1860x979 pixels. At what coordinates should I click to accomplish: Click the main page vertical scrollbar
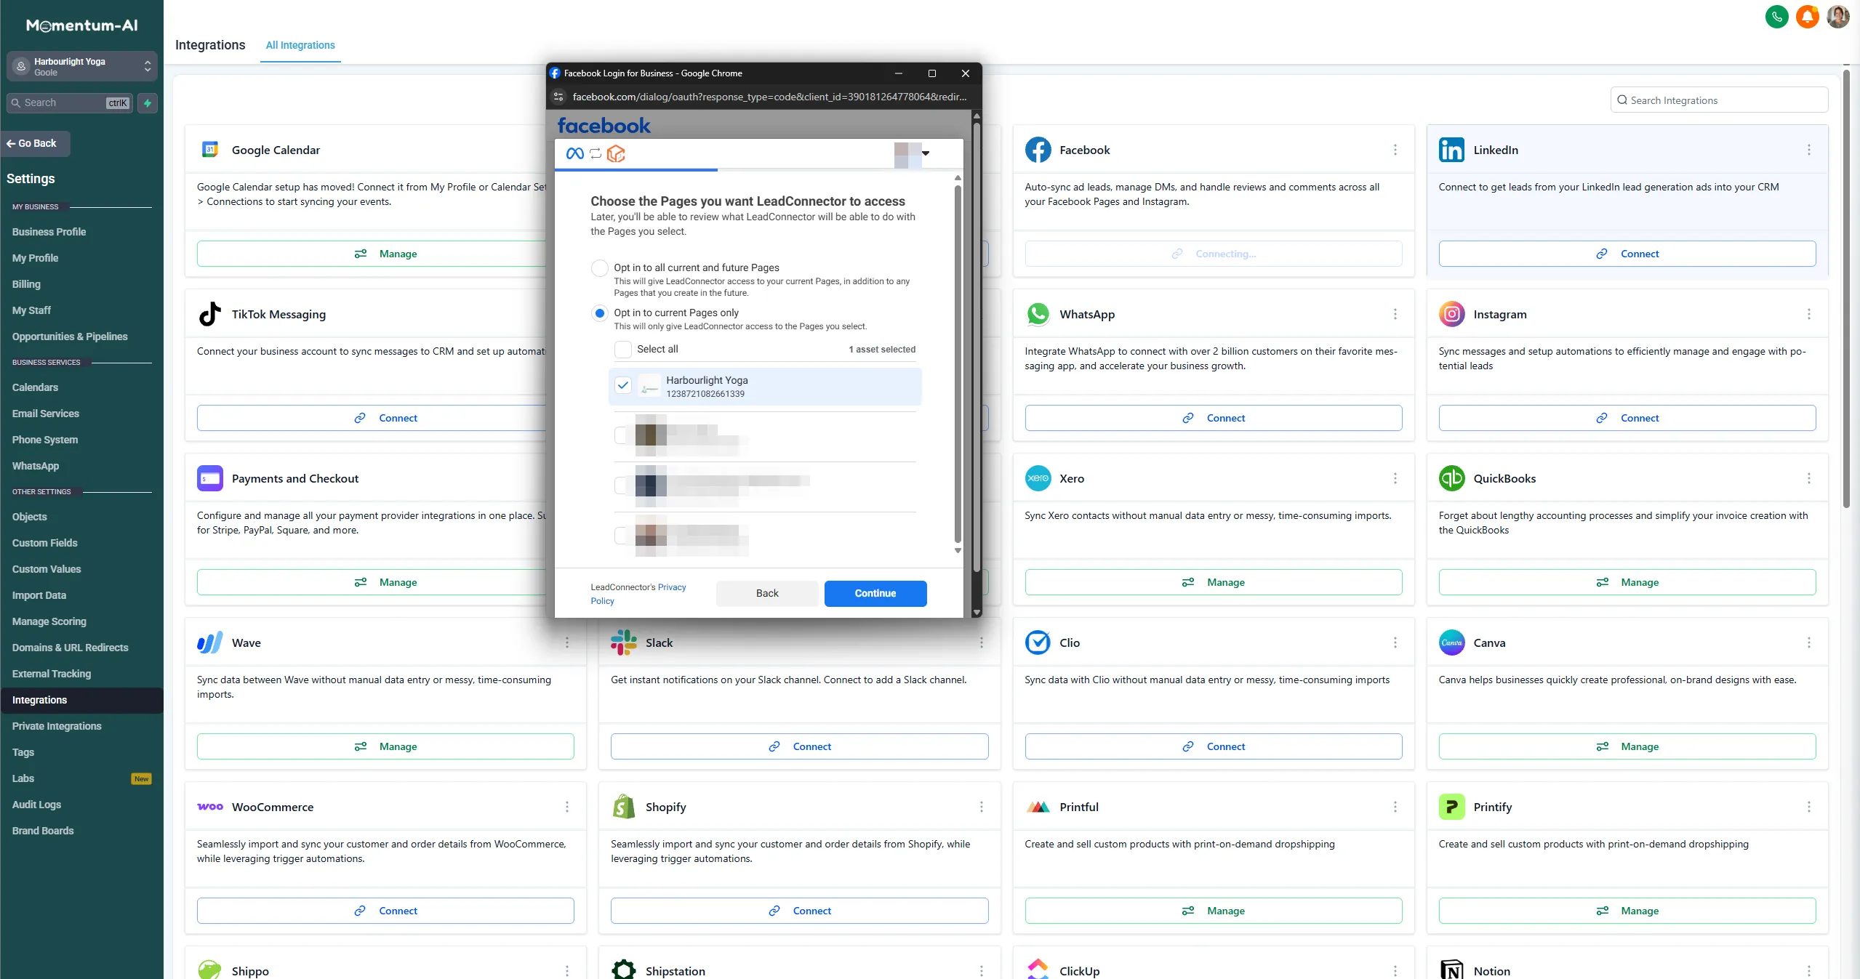tap(1846, 291)
